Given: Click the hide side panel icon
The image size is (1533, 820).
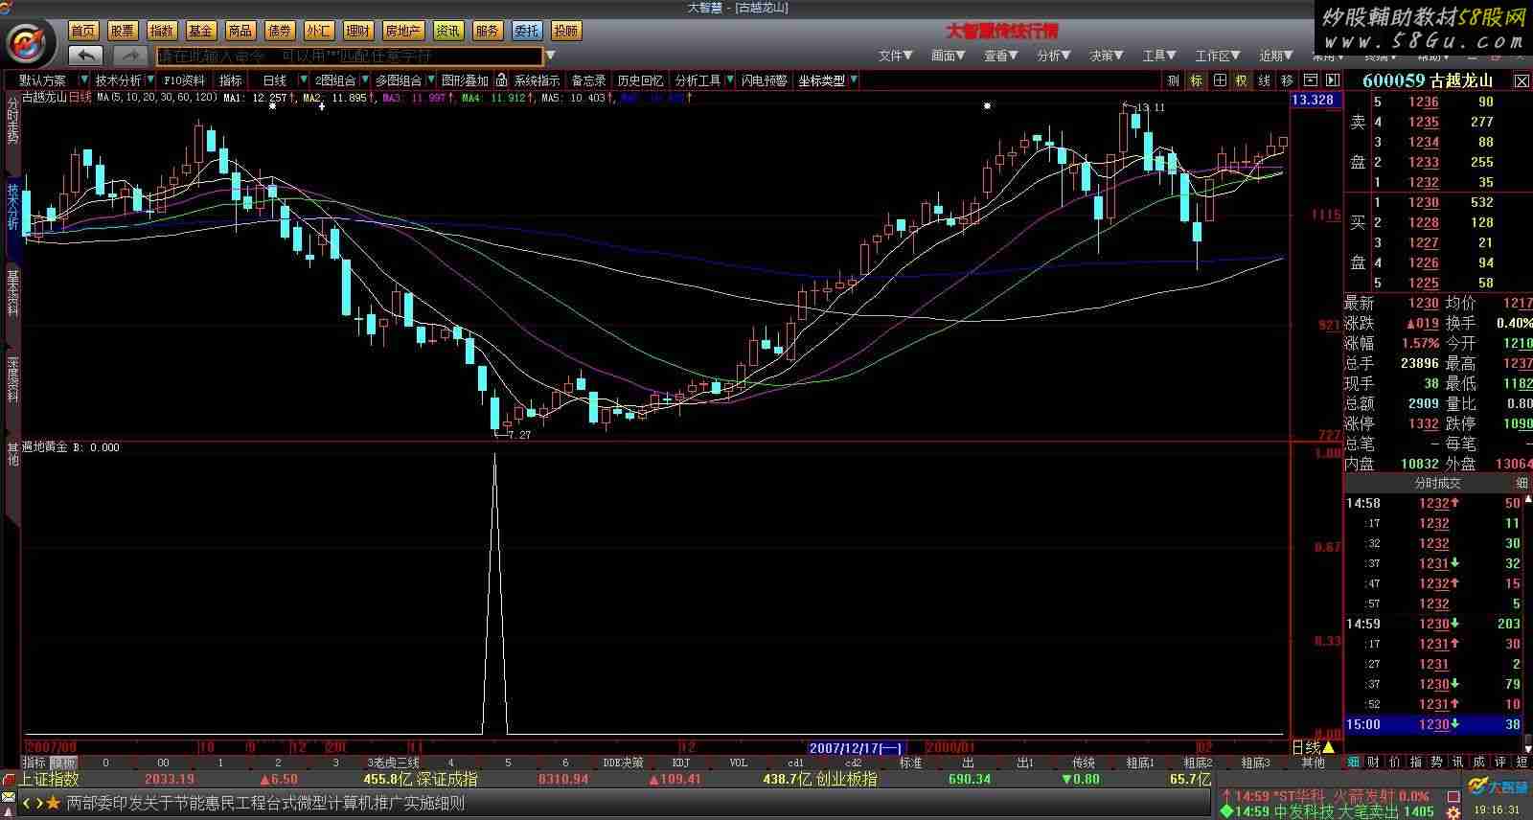Looking at the screenshot, I should (1332, 80).
